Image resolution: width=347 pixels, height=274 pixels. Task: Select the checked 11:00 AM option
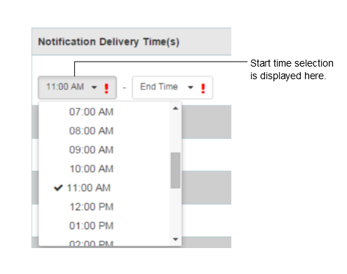pyautogui.click(x=104, y=188)
